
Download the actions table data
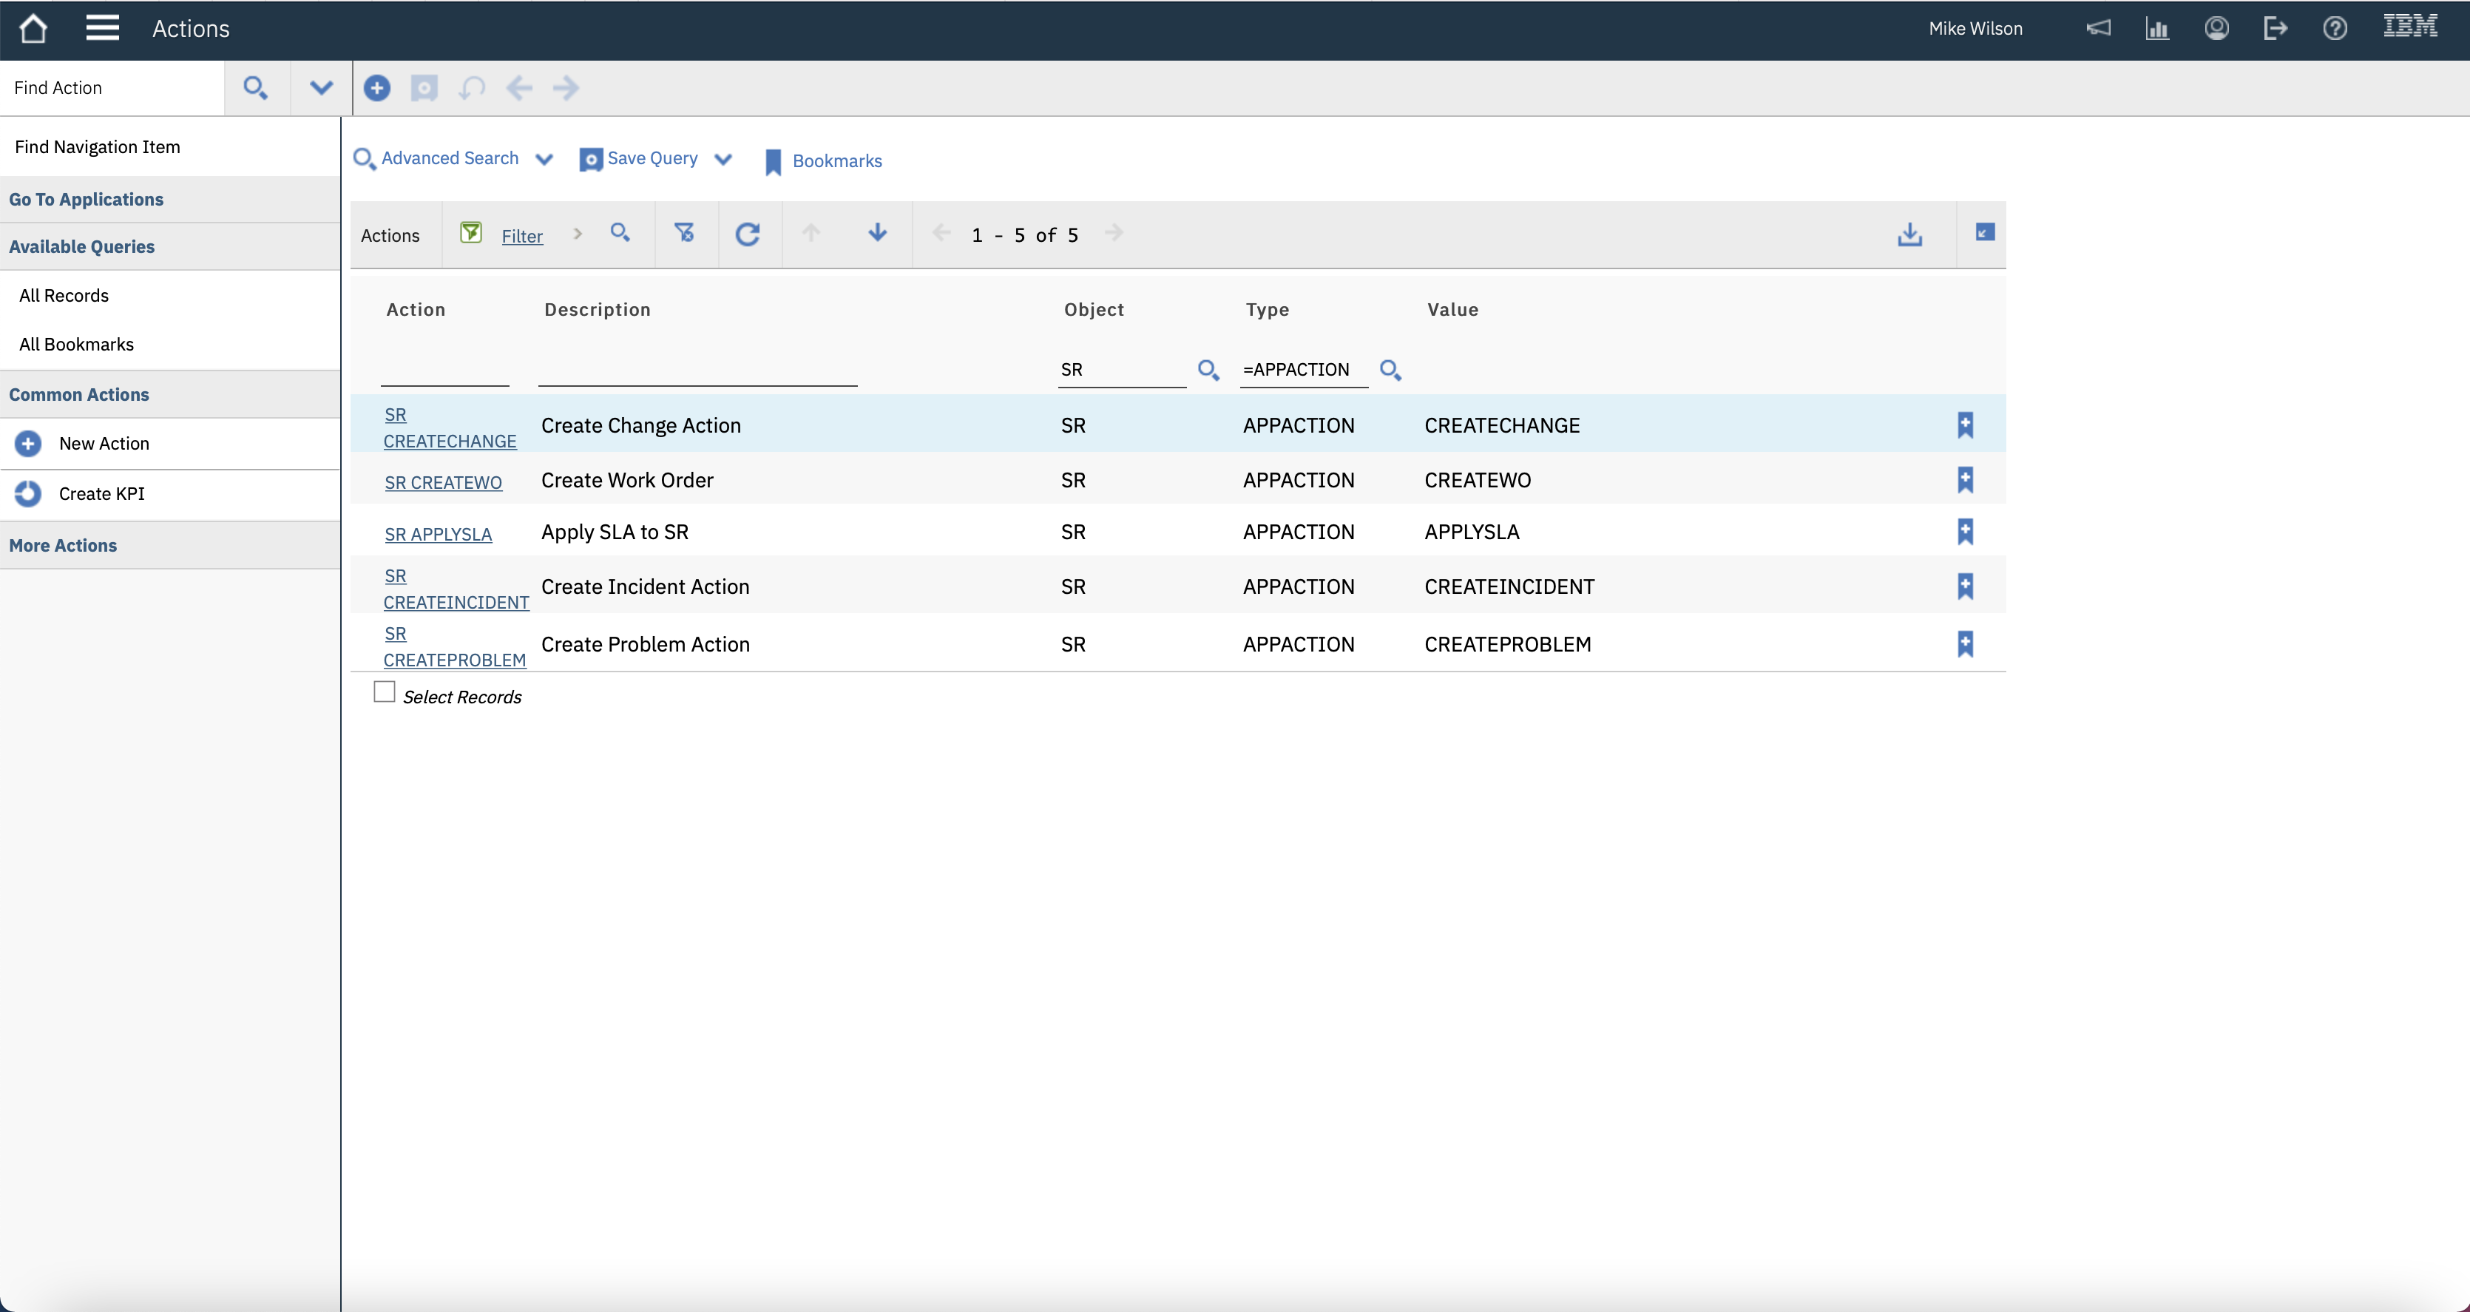click(x=1909, y=234)
